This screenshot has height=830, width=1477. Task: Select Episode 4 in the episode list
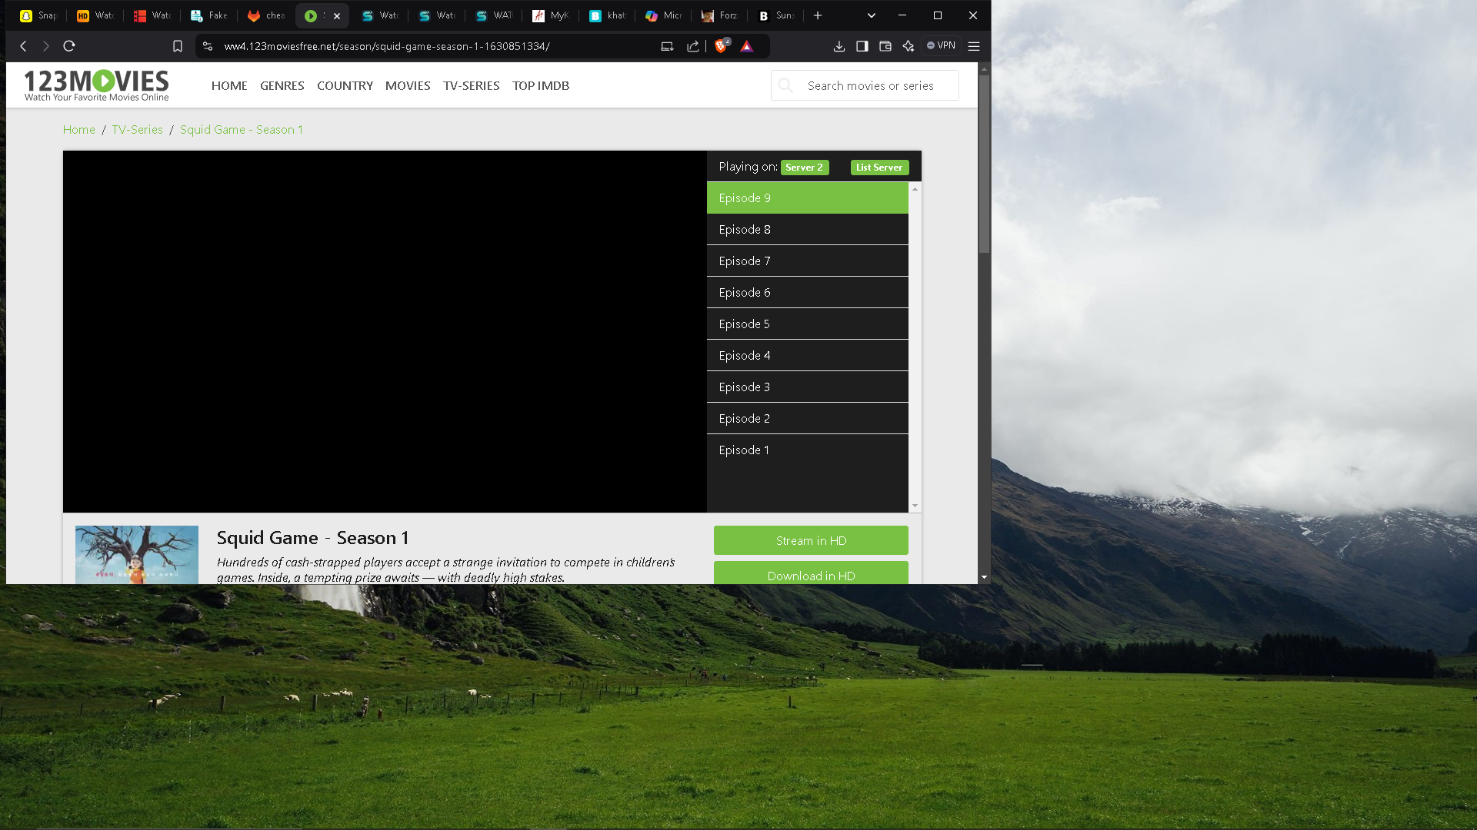807,355
